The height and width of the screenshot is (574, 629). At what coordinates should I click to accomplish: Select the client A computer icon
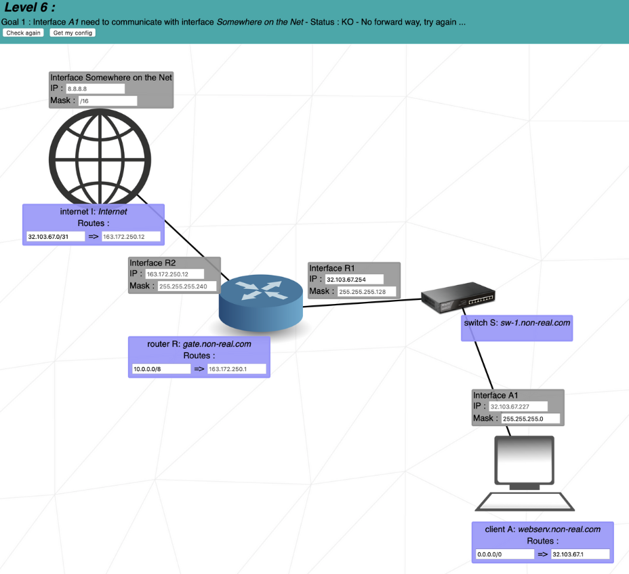(x=525, y=473)
